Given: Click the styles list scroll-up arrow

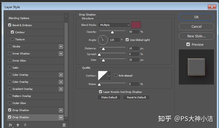Looking at the screenshot, I should (66, 16).
